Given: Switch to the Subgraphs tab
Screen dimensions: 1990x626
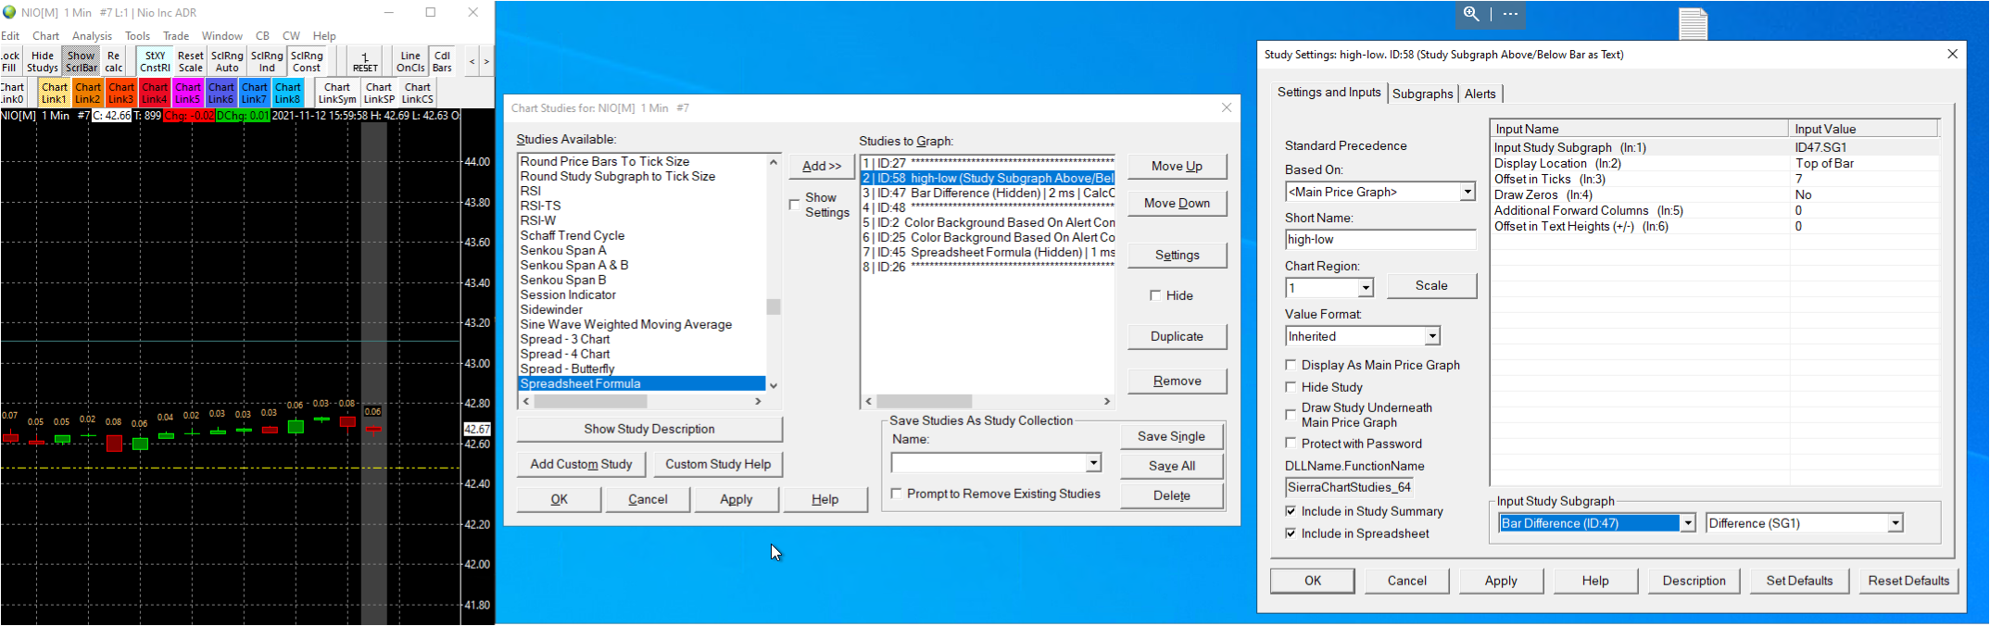Looking at the screenshot, I should (1422, 94).
